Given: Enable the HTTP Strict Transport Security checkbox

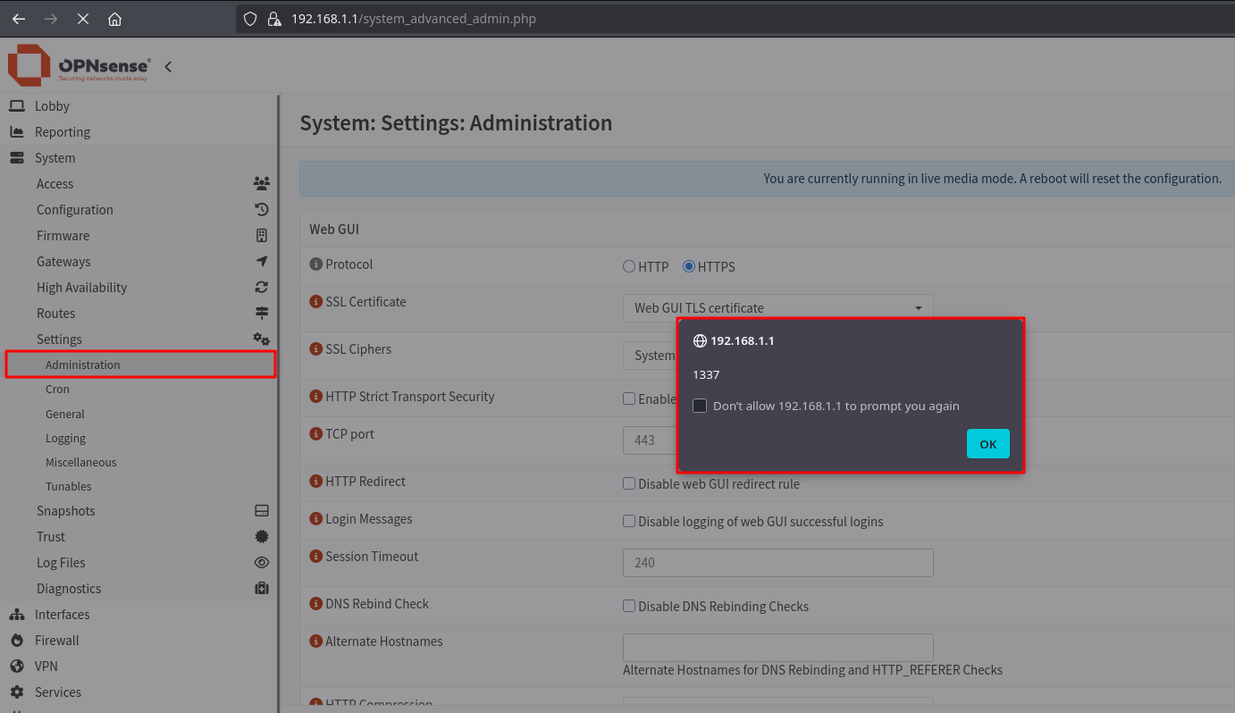Looking at the screenshot, I should (x=629, y=398).
